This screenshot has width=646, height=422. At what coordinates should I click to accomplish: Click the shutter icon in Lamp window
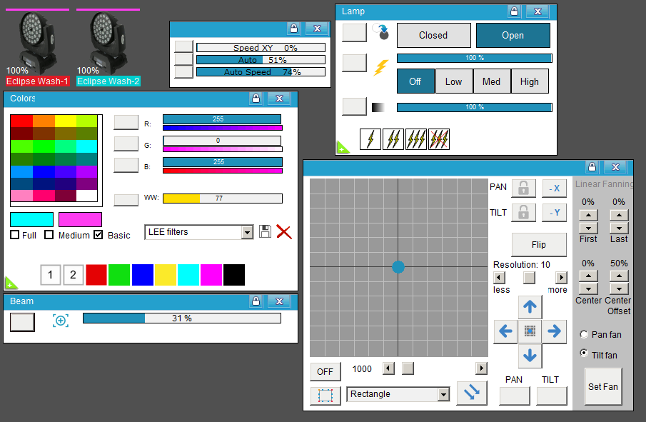[380, 31]
